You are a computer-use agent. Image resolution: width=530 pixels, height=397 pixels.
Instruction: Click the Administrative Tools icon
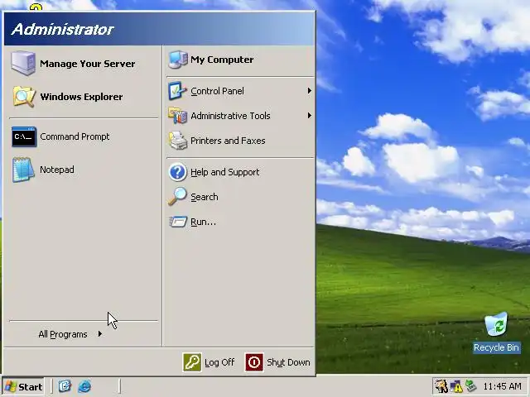pyautogui.click(x=177, y=116)
